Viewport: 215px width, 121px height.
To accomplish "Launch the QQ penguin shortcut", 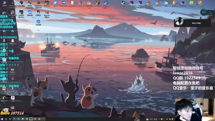I will (x=38, y=13).
